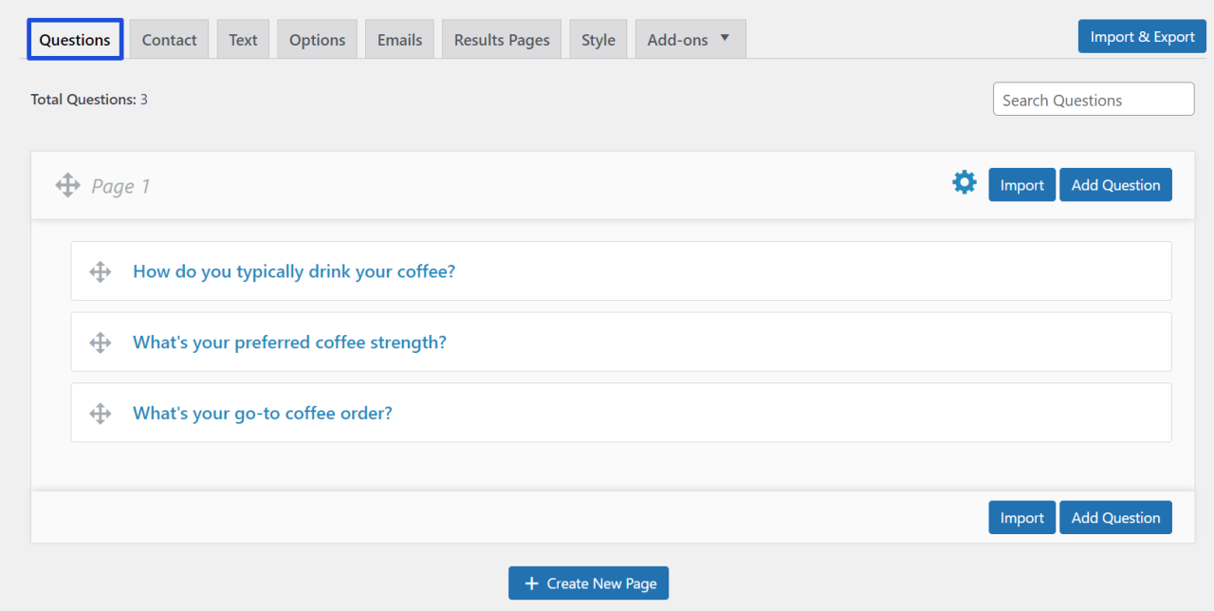Open the Add-ons dropdown tab
This screenshot has width=1214, height=611.
coord(690,40)
